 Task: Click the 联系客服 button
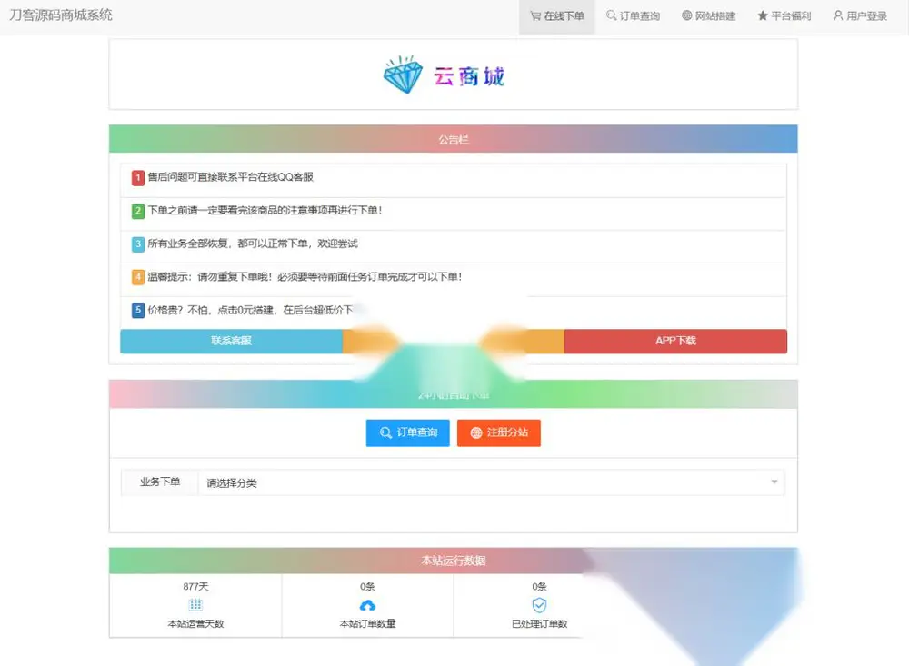pyautogui.click(x=231, y=341)
